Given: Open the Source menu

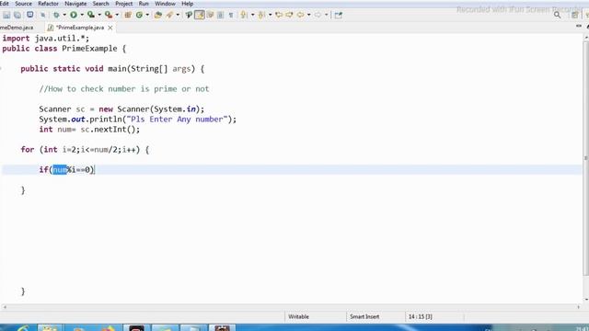Looking at the screenshot, I should pyautogui.click(x=23, y=4).
